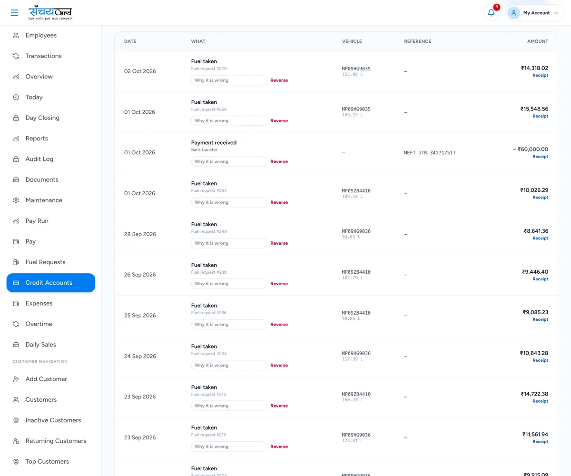Screen dimensions: 571x476
Task: Click the Employees sidebar icon
Action: click(x=16, y=35)
